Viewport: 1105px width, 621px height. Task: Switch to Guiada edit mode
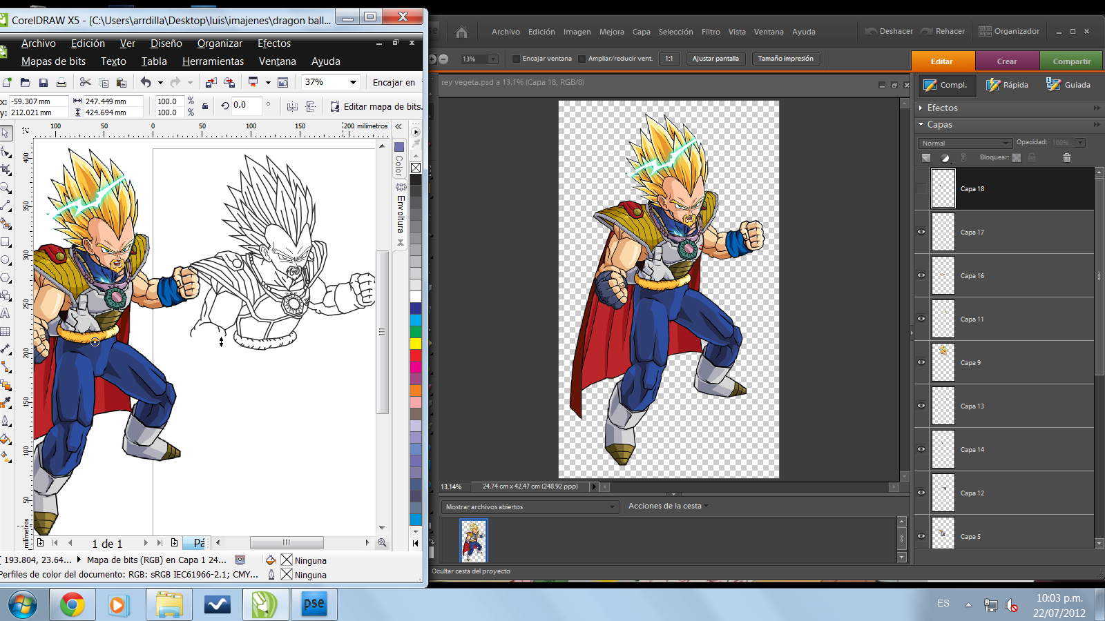(1068, 85)
